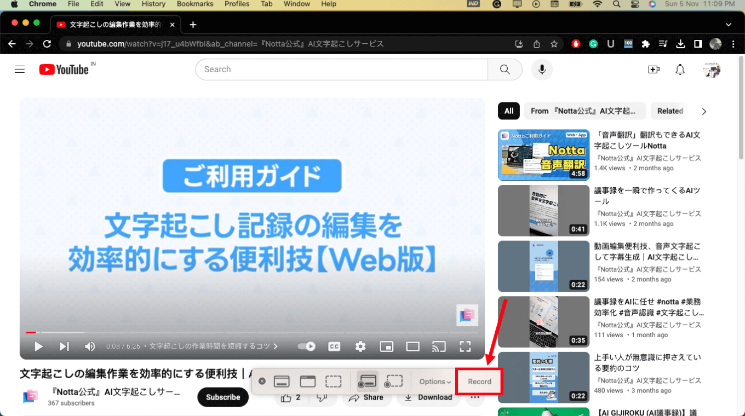Toggle the Chrome side panel
The height and width of the screenshot is (416, 745).
point(698,44)
